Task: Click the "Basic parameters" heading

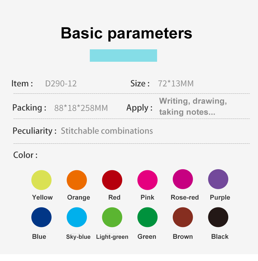Action: [x=126, y=33]
